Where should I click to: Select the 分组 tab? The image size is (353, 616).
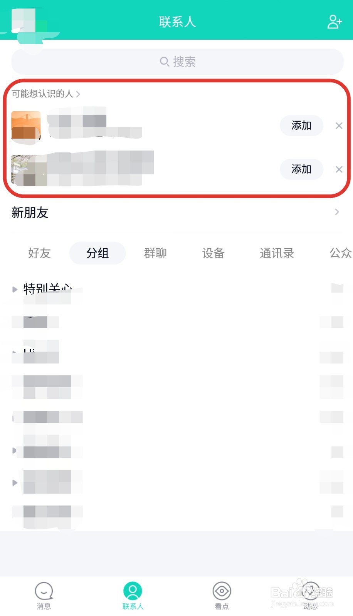[x=97, y=253]
